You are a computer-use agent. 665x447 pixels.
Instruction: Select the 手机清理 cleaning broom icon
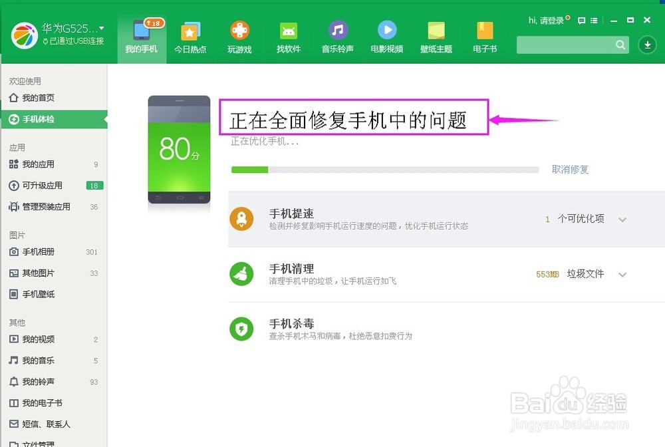[242, 274]
